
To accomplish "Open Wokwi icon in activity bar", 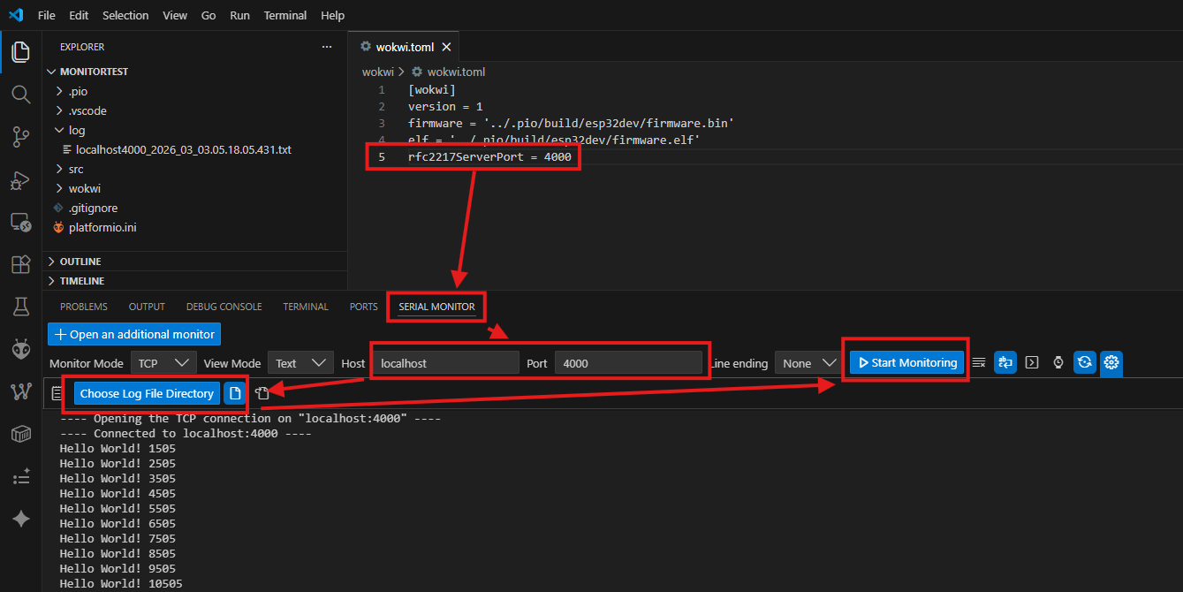I will (20, 391).
